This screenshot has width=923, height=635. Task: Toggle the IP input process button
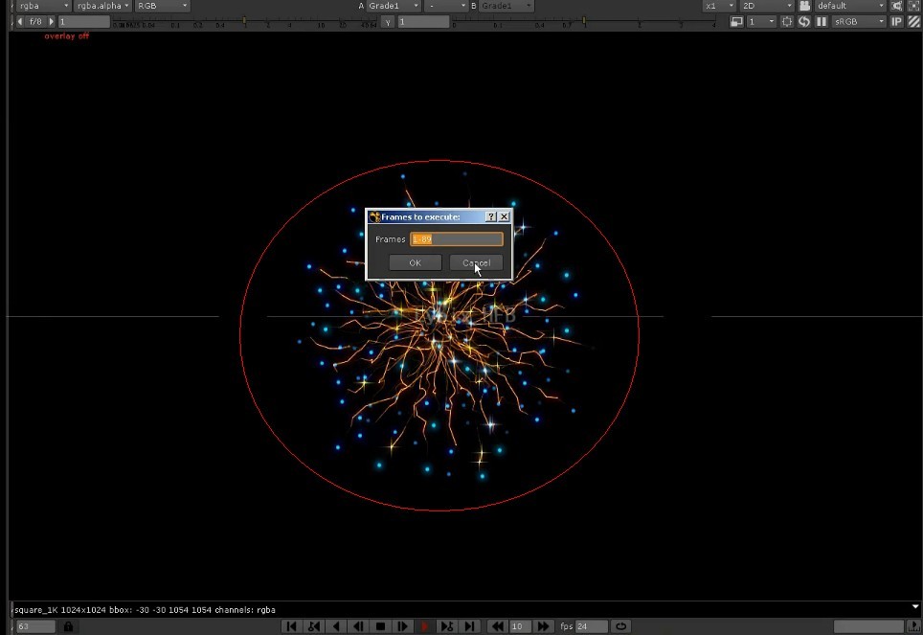point(897,21)
